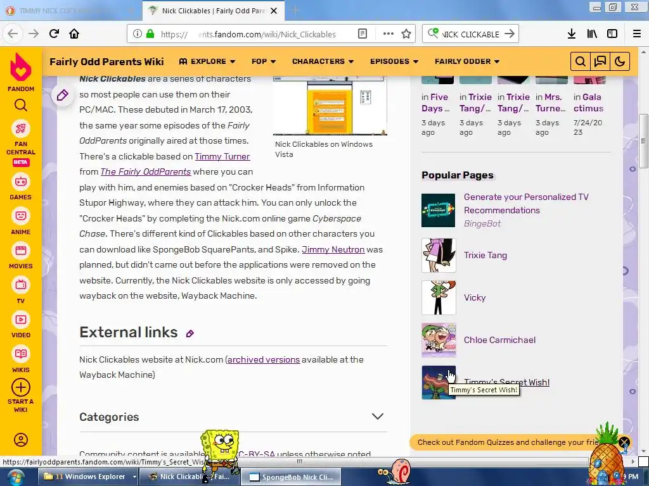The width and height of the screenshot is (649, 486).
Task: Expand the Explore dropdown menu
Action: (x=207, y=61)
